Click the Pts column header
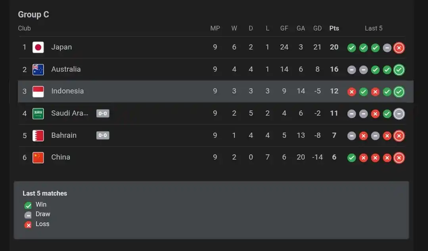The width and height of the screenshot is (428, 251). click(334, 29)
